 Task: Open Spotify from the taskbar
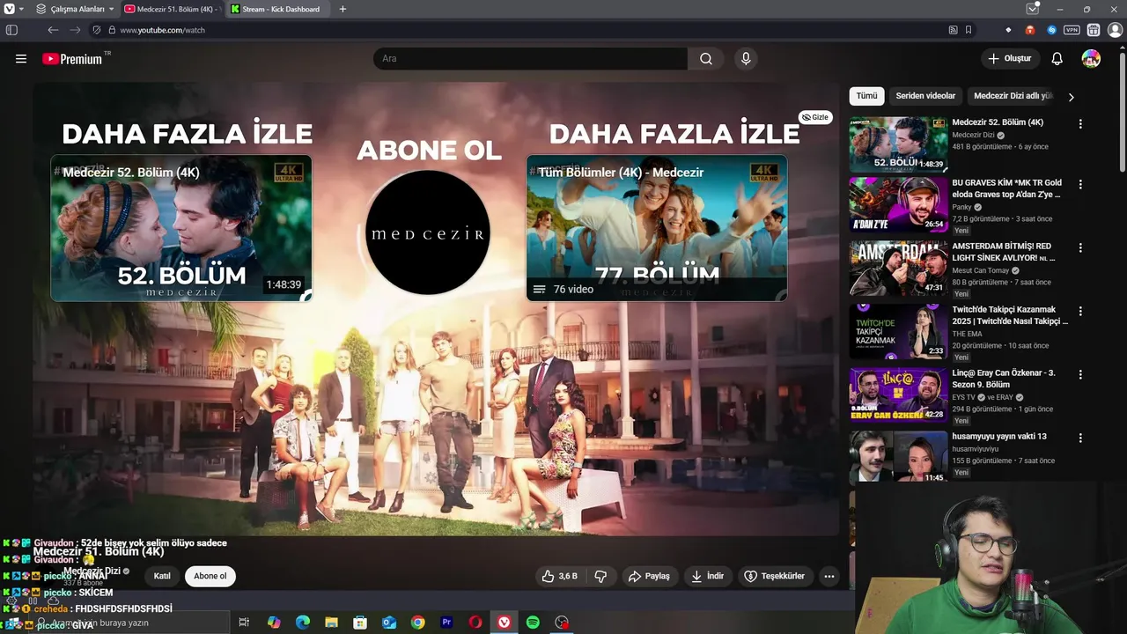(533, 623)
